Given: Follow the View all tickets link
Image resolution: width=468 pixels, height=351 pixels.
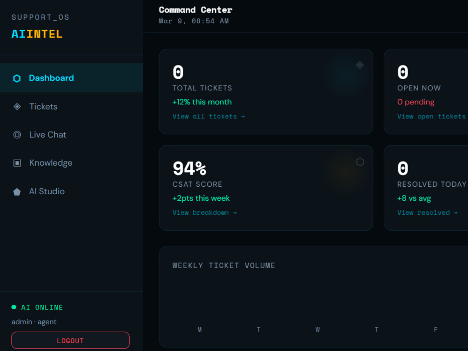Looking at the screenshot, I should pyautogui.click(x=209, y=117).
